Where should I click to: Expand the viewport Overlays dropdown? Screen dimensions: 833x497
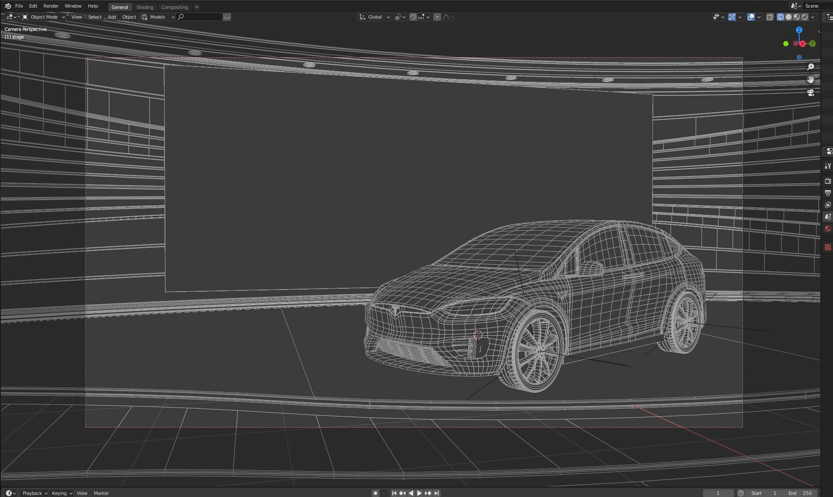tap(759, 17)
